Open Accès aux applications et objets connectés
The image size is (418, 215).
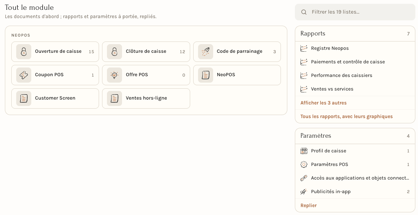pyautogui.click(x=355, y=178)
